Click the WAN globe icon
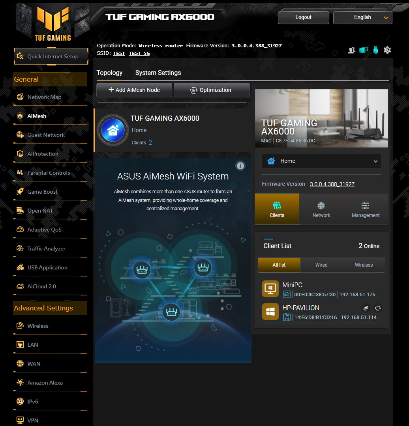The image size is (409, 426). pyautogui.click(x=20, y=364)
